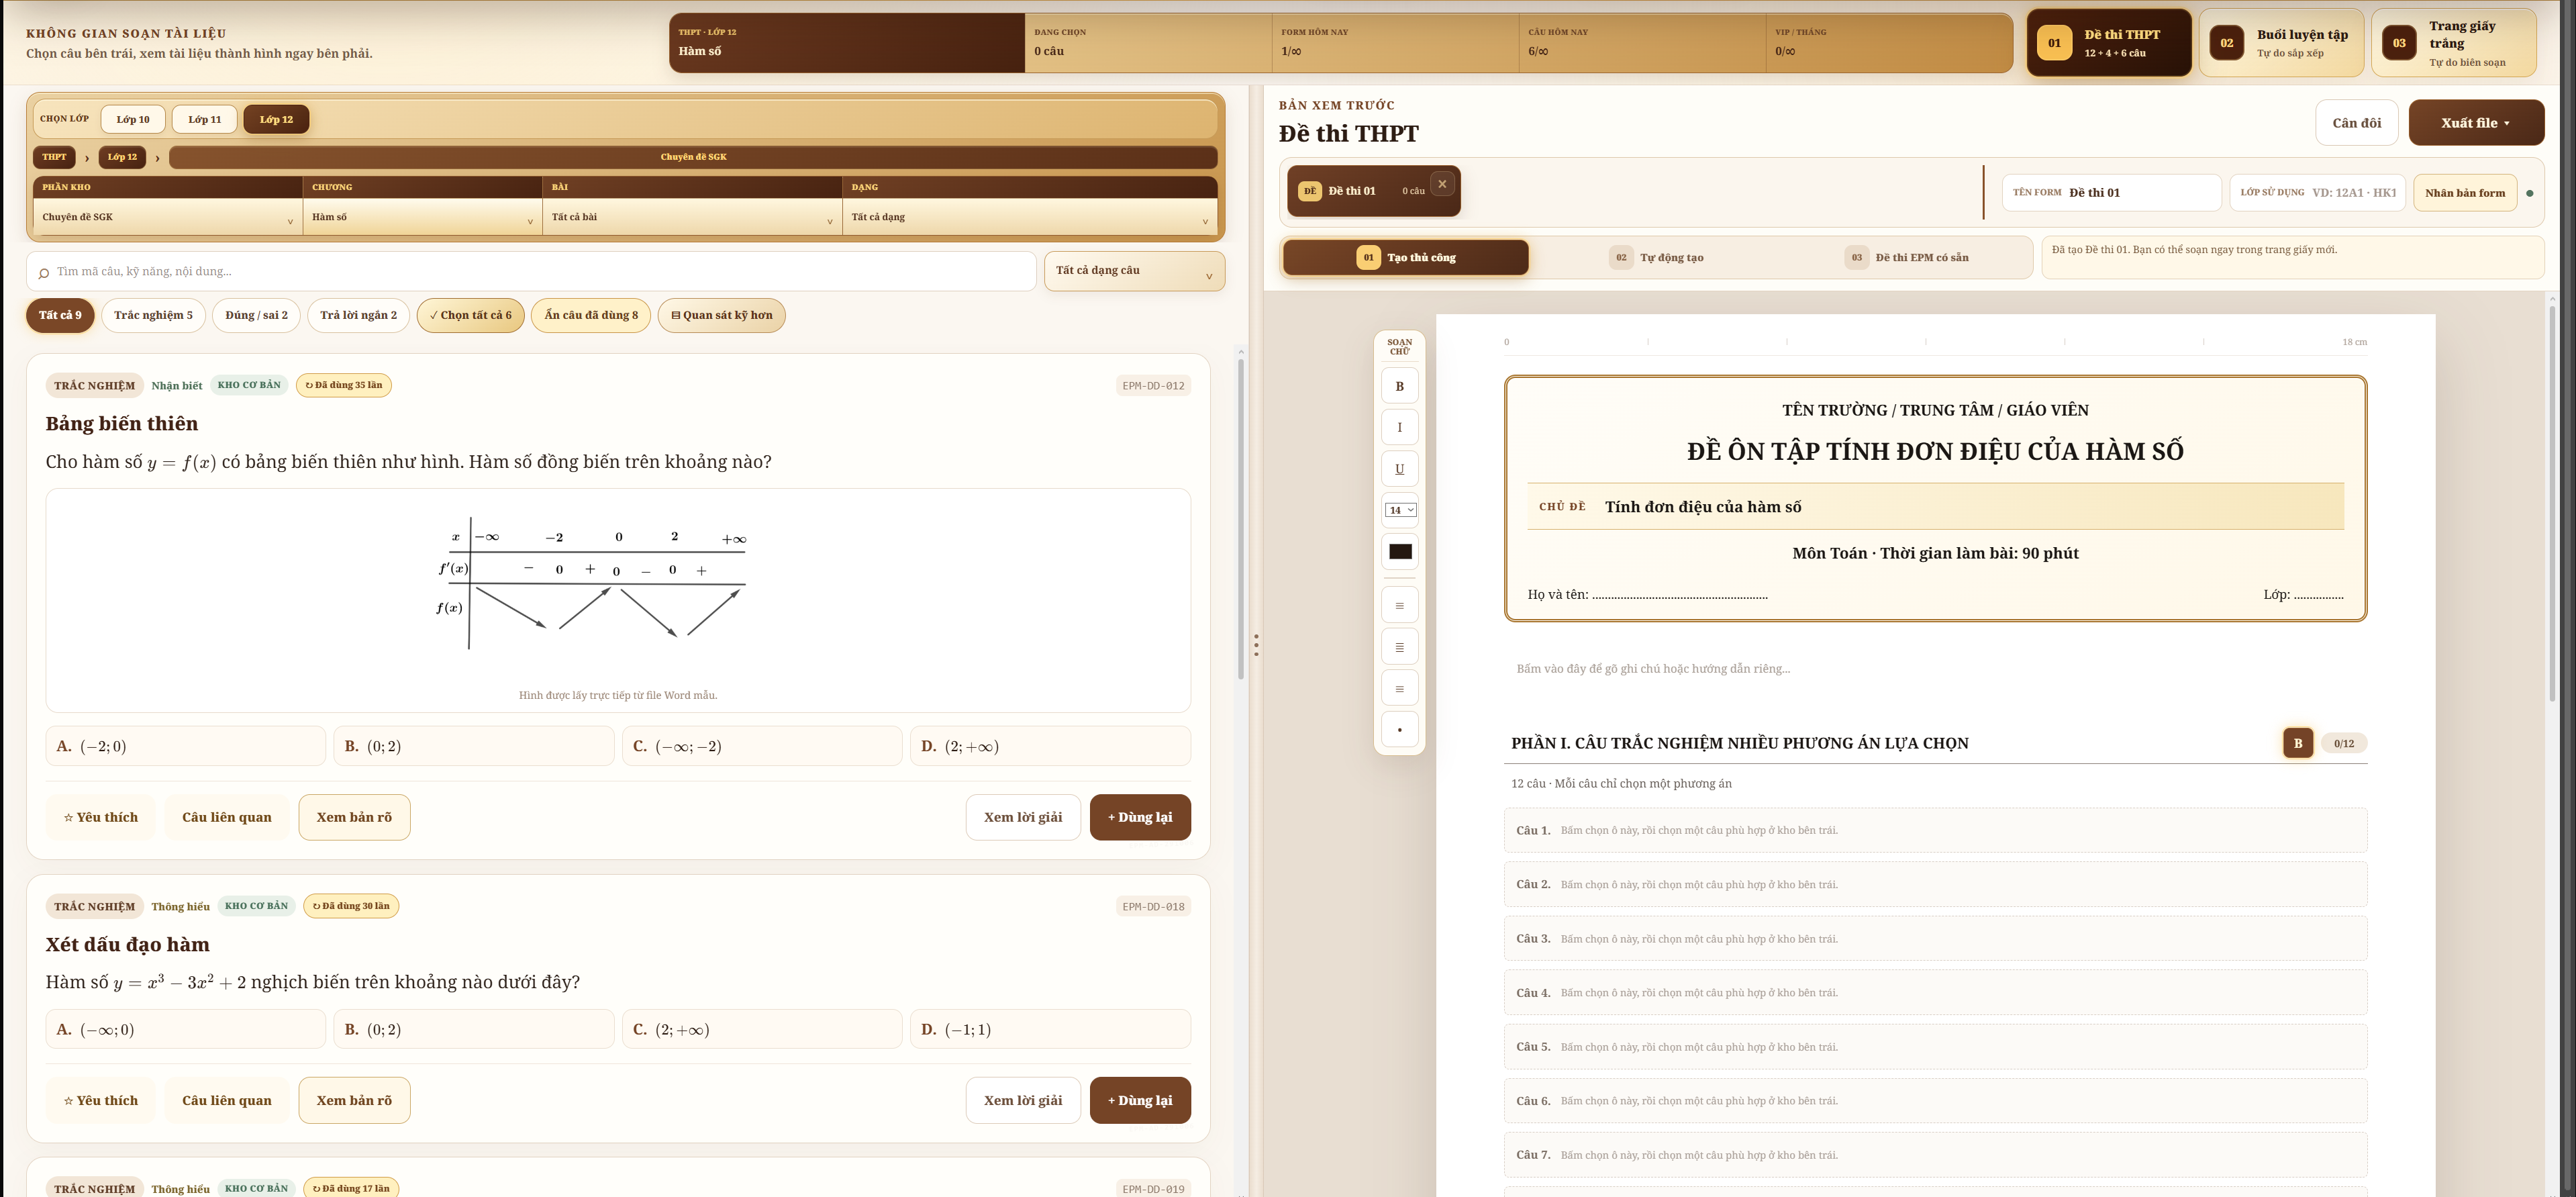The image size is (2576, 1197).
Task: Reuse the Bảng biến thiên question with Dùng lại
Action: click(1140, 817)
